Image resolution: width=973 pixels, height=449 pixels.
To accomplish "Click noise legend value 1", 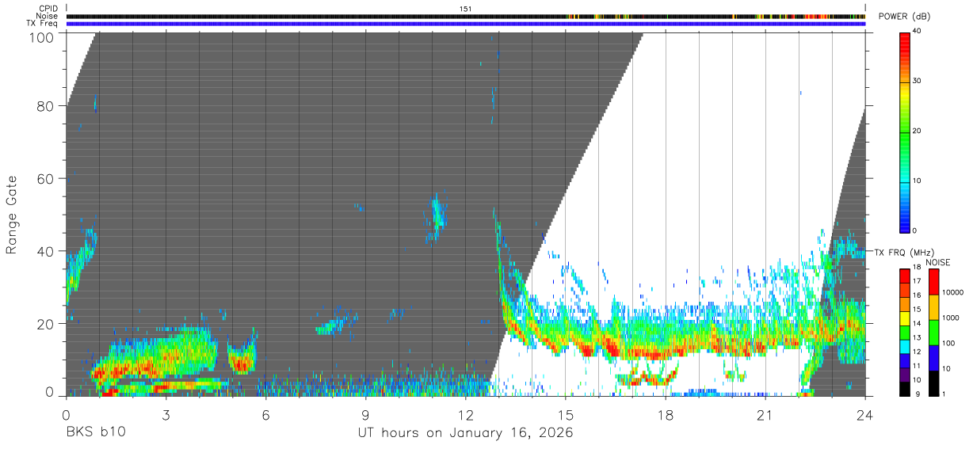I will click(944, 394).
